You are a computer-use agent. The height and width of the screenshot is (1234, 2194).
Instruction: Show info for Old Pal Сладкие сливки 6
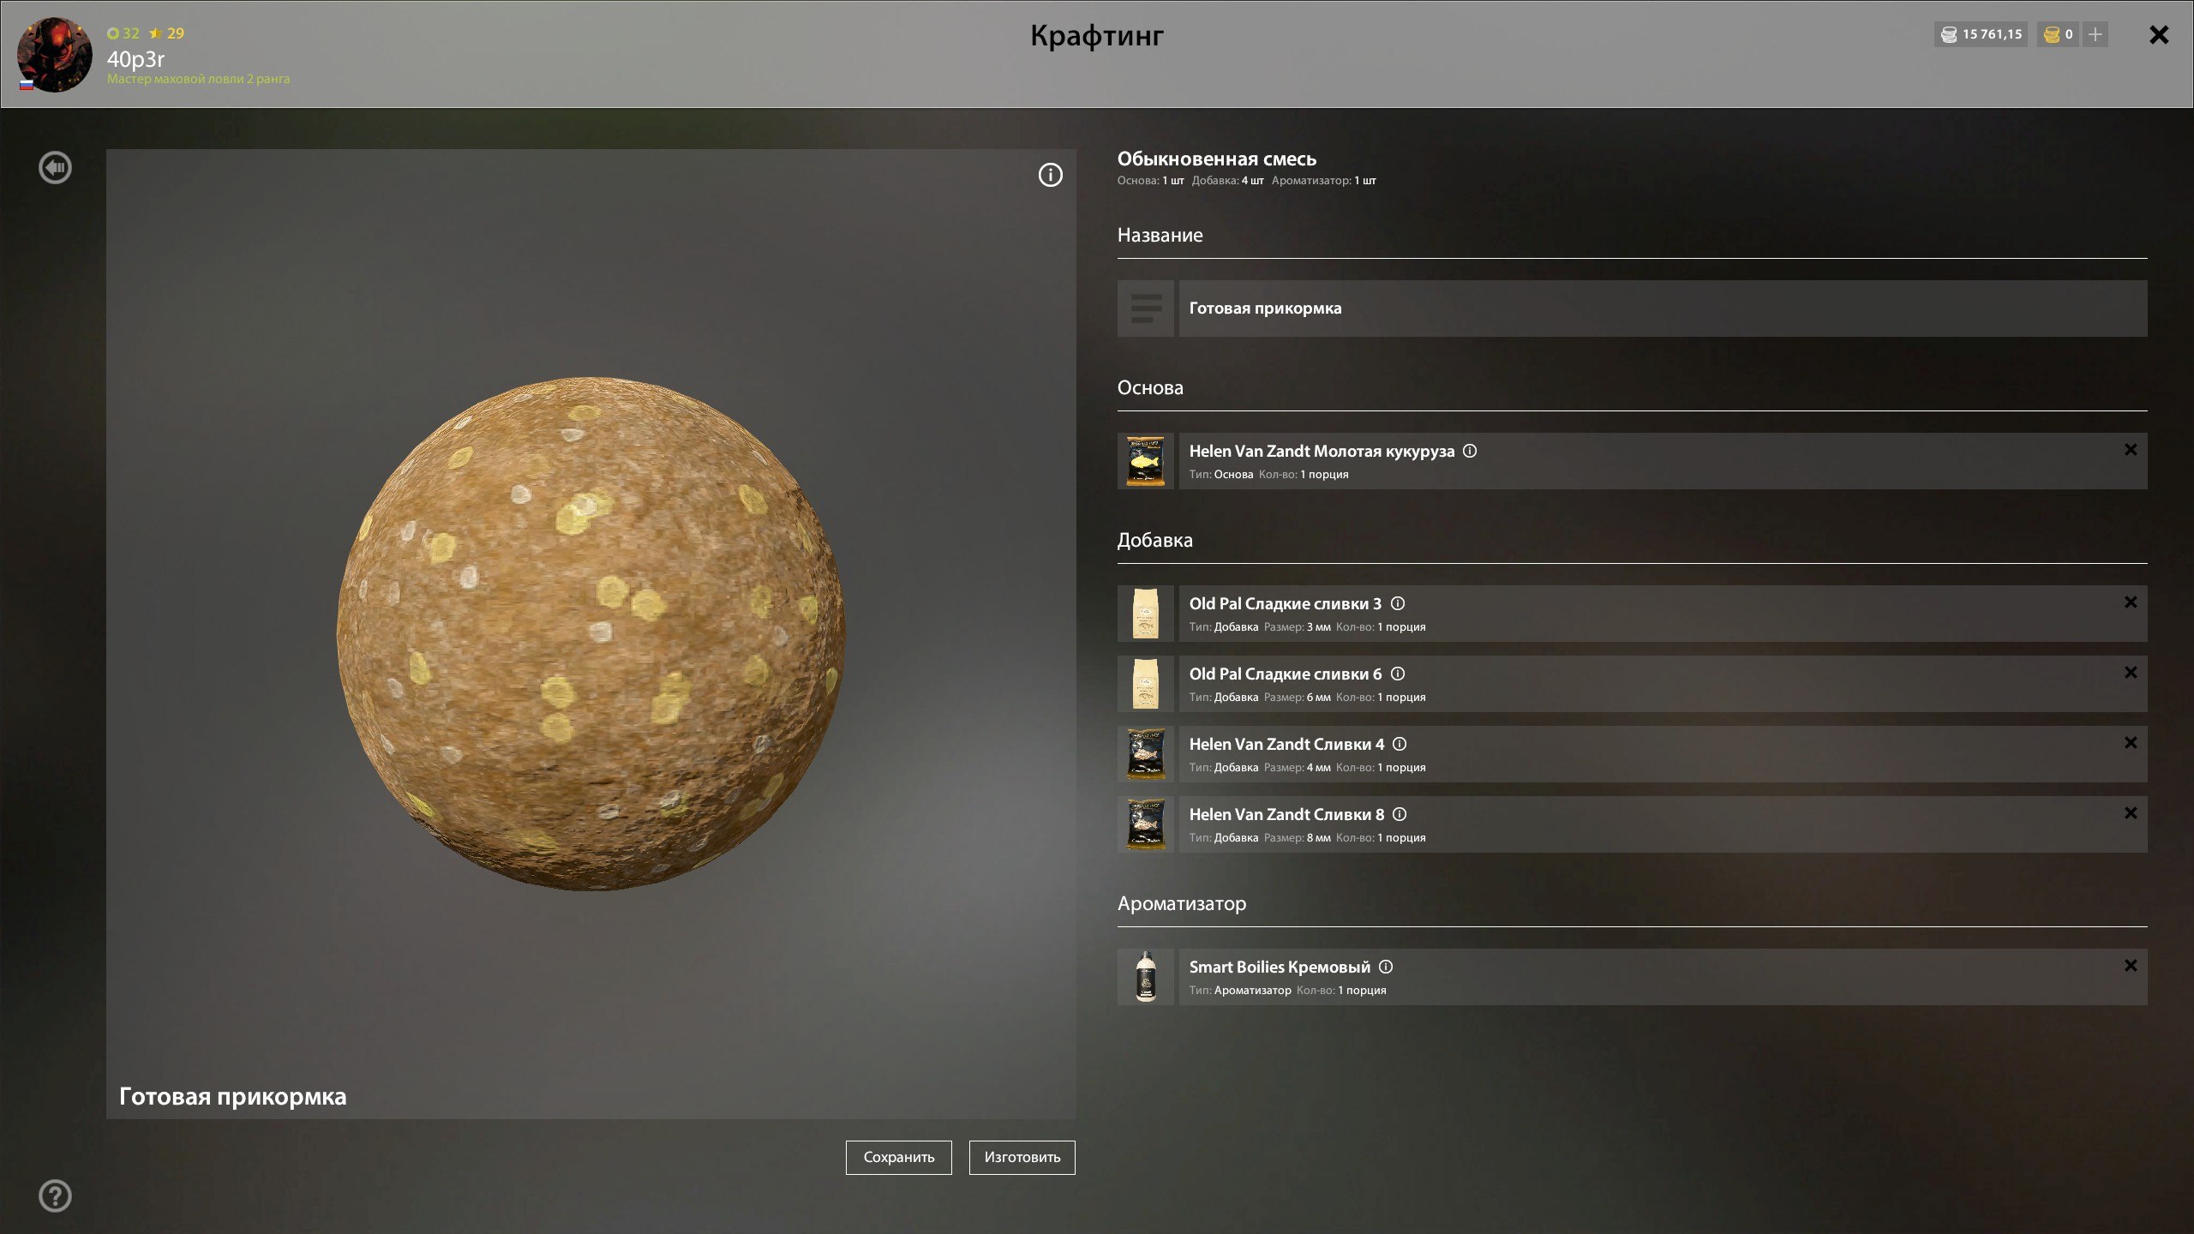(1398, 674)
